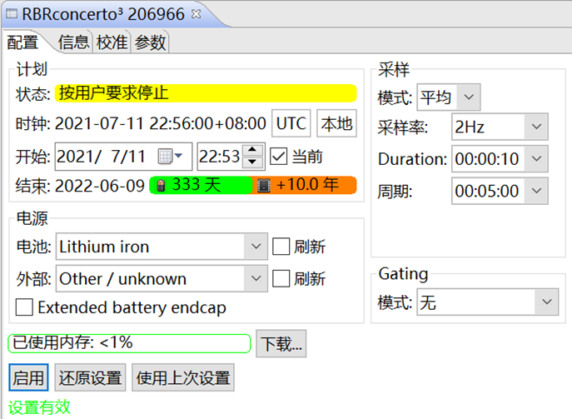Viewport: 572px width, 419px height.
Task: Click the 下载... button
Action: [x=281, y=343]
